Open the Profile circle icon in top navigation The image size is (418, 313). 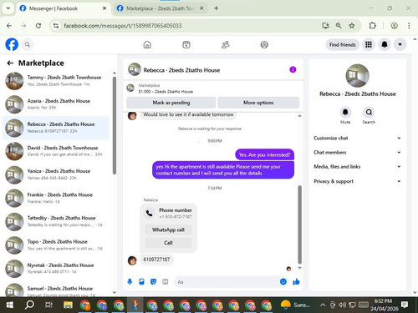click(x=264, y=44)
